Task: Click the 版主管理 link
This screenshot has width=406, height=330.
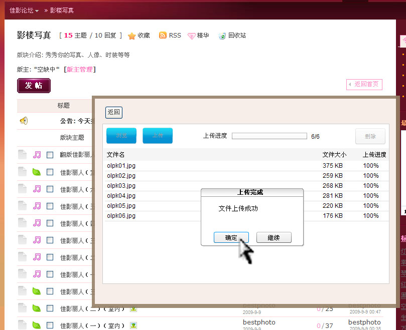Action: [x=80, y=70]
